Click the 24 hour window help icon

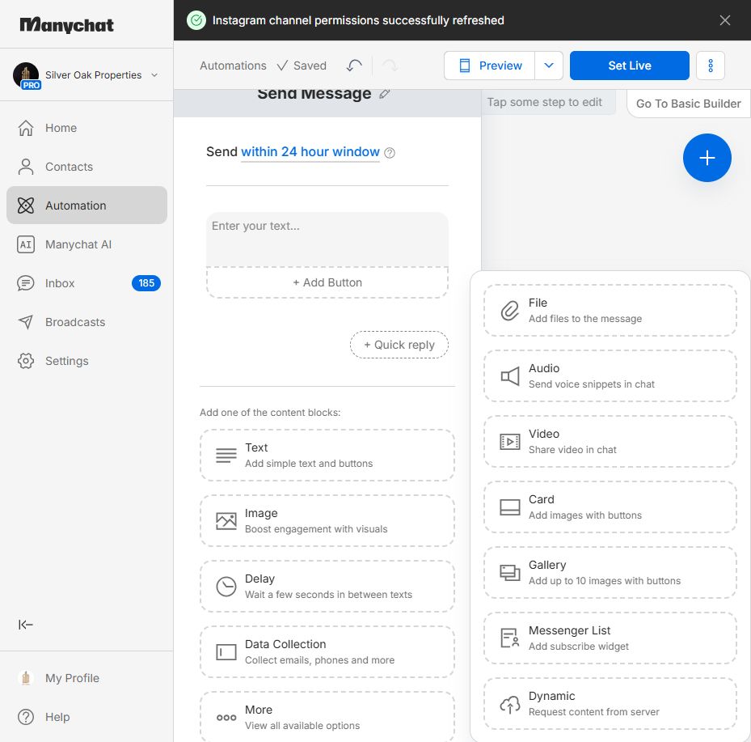click(x=390, y=153)
